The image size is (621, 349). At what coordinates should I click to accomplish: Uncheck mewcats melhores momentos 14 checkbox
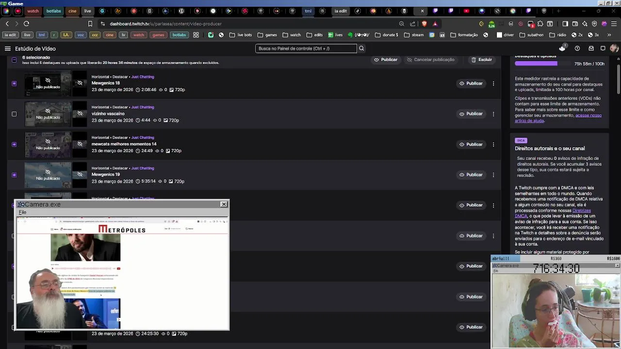(14, 144)
